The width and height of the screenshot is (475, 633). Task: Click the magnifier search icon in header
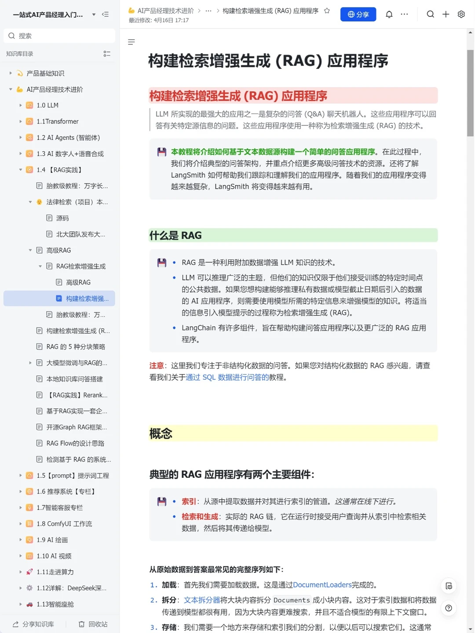431,15
